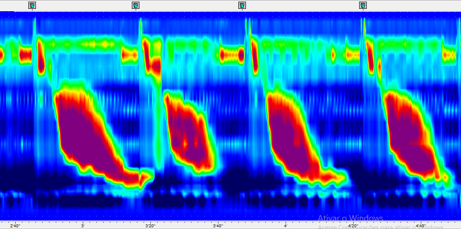
Task: Click the first swallow marker icon
Action: (33, 5)
